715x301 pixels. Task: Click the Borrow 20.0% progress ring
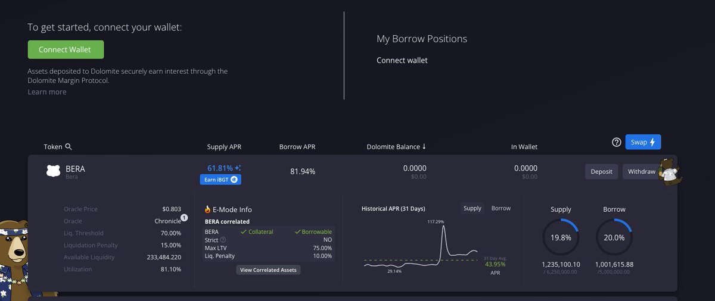coord(614,237)
